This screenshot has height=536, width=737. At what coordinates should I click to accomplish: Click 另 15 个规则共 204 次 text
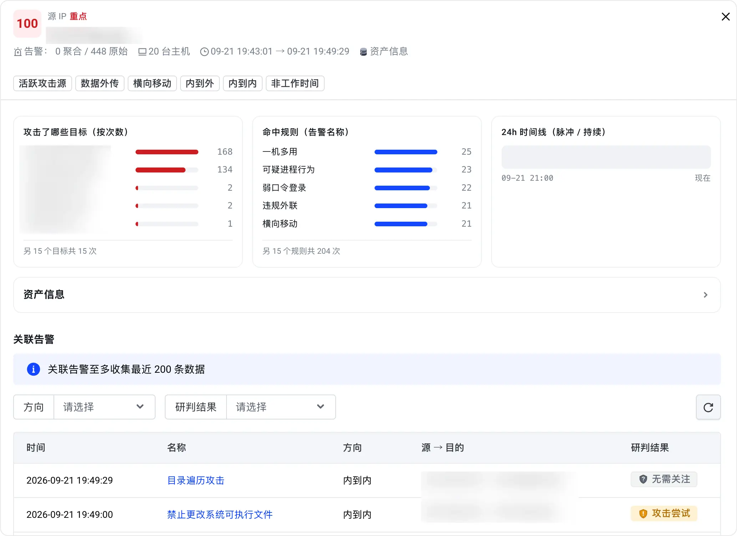301,251
